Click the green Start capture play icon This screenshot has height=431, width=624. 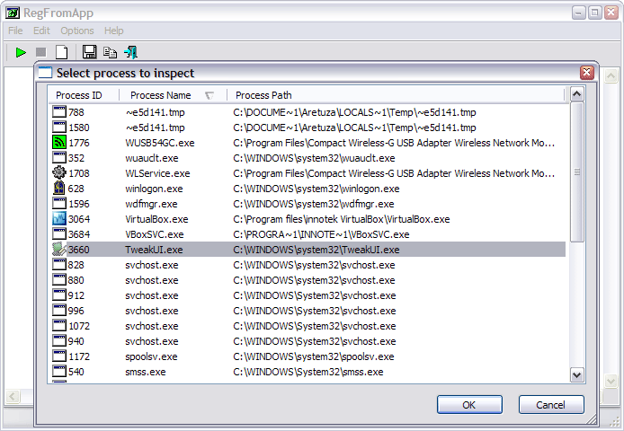(21, 52)
